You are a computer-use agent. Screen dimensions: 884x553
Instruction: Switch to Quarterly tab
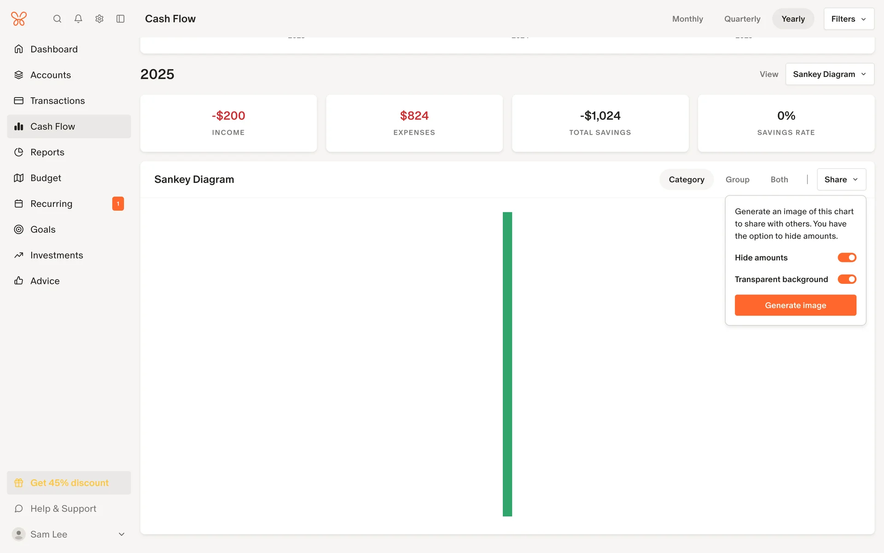pos(742,19)
